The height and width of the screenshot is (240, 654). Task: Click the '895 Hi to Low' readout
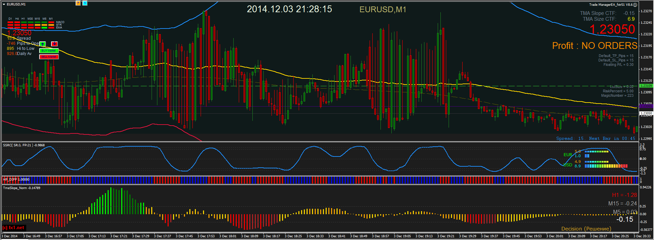click(x=20, y=49)
